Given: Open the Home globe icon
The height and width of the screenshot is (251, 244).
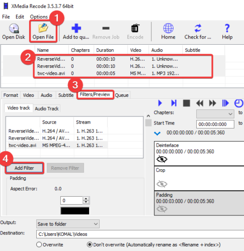Looking at the screenshot, I should [169, 28].
